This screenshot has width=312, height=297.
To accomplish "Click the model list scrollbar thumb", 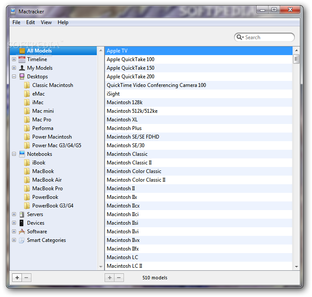I will point(296,59).
